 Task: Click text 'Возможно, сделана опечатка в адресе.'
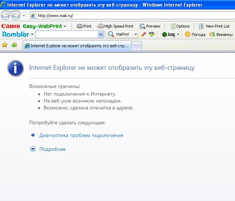(88, 108)
